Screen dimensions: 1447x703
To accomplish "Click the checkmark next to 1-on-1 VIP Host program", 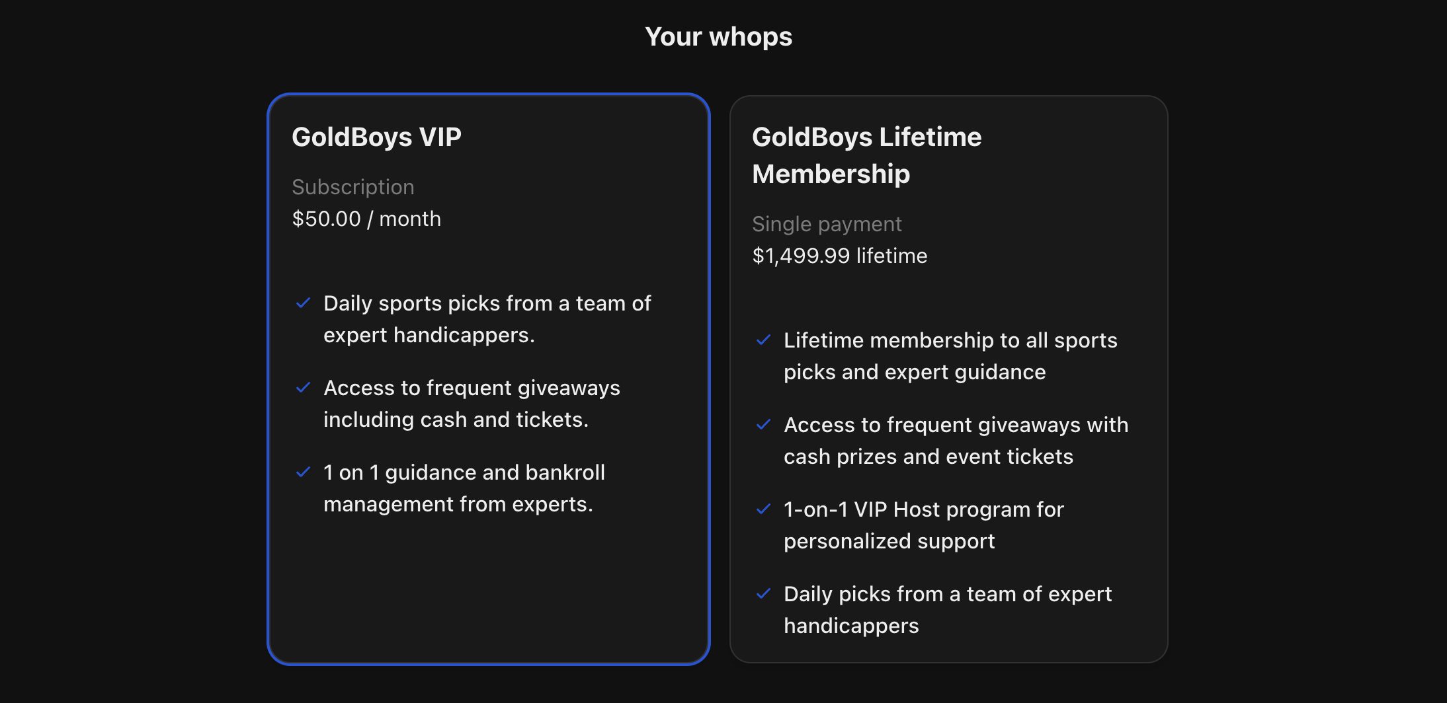I will pyautogui.click(x=764, y=509).
